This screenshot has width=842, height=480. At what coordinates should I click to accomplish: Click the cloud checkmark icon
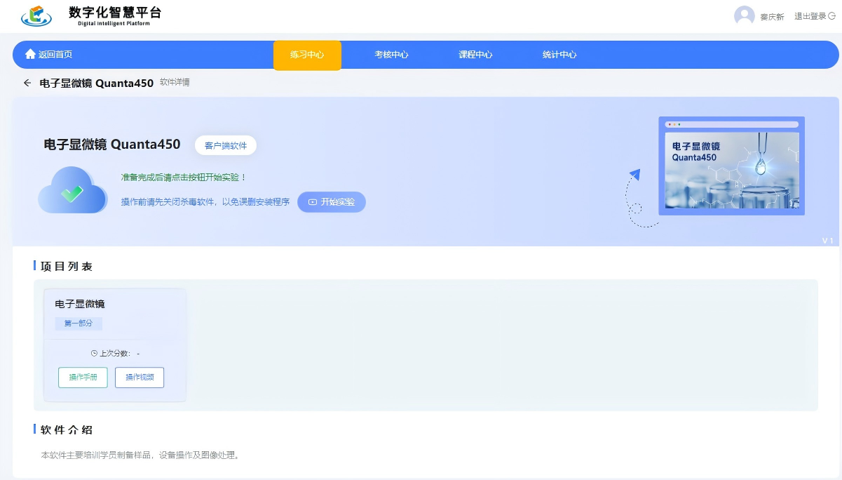(x=72, y=191)
